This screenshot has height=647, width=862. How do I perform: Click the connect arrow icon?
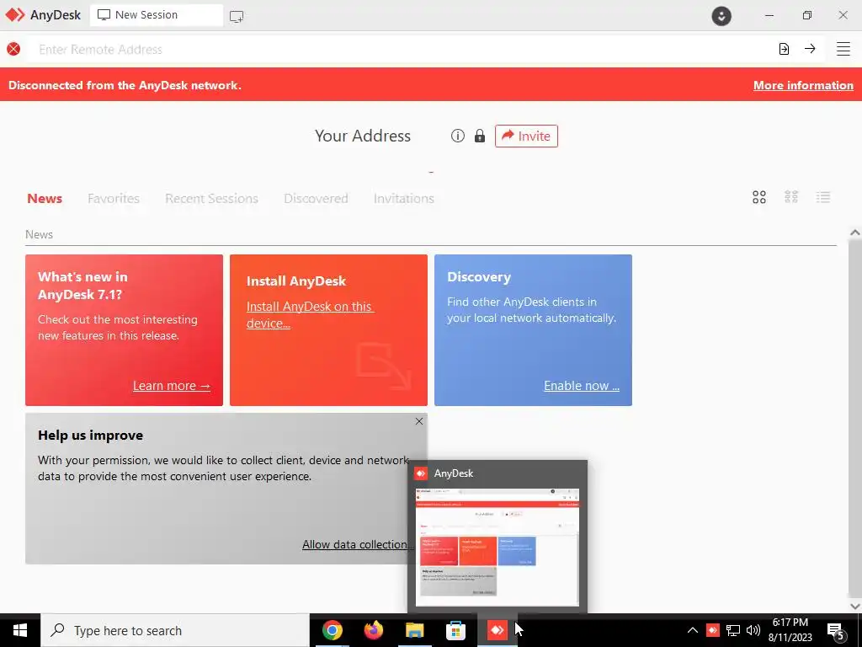[810, 49]
